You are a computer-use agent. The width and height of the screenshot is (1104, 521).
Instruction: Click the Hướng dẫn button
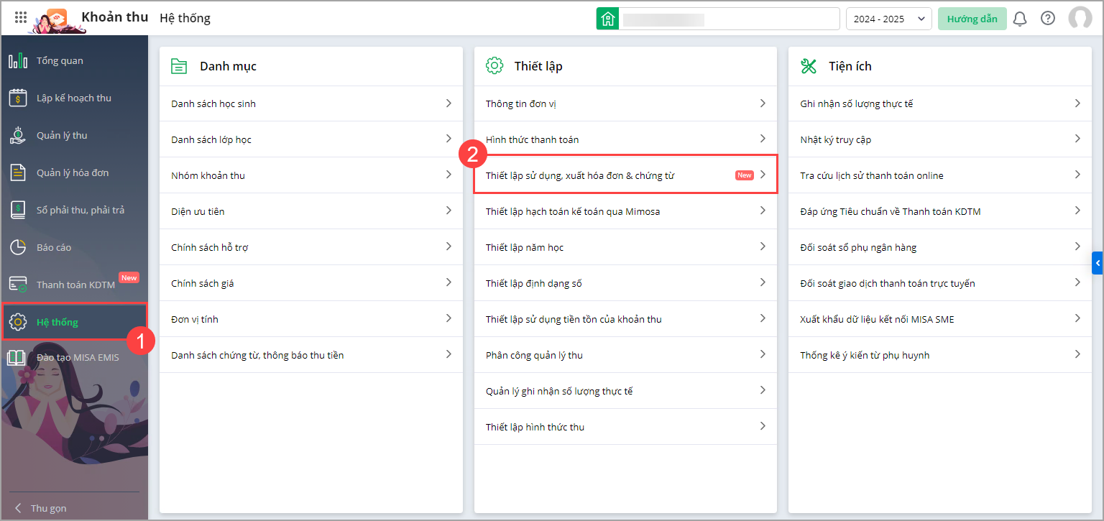pos(972,19)
